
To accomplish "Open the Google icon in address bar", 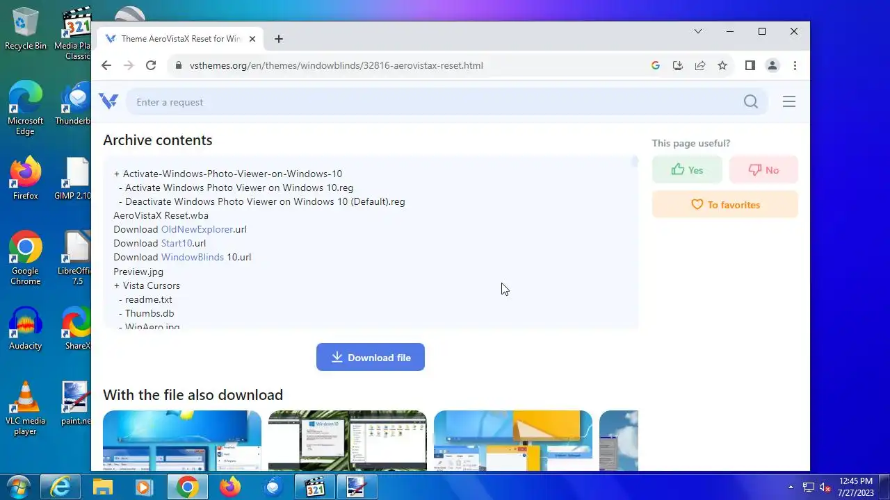I will pos(655,65).
